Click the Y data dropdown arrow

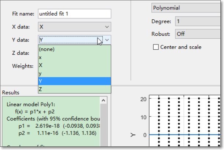[107, 40]
